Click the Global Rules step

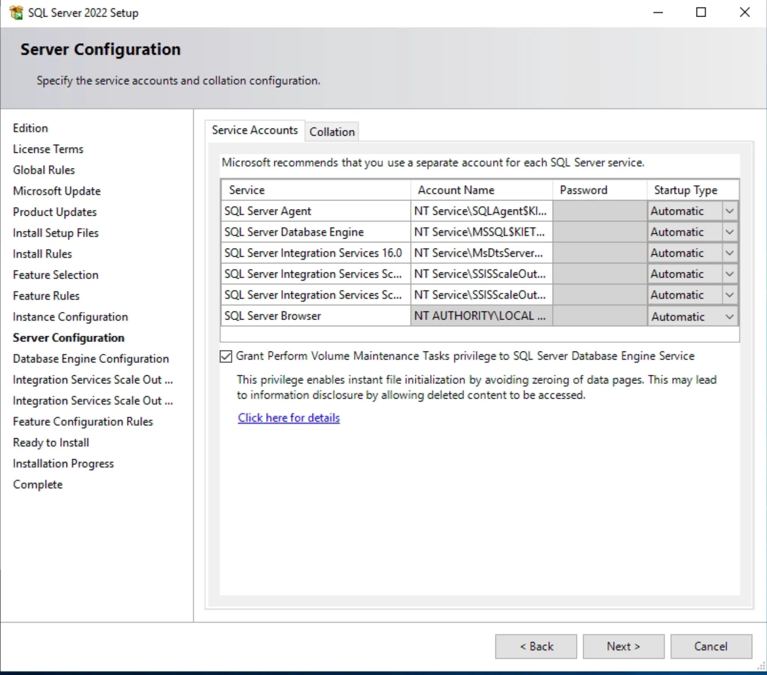pyautogui.click(x=44, y=170)
